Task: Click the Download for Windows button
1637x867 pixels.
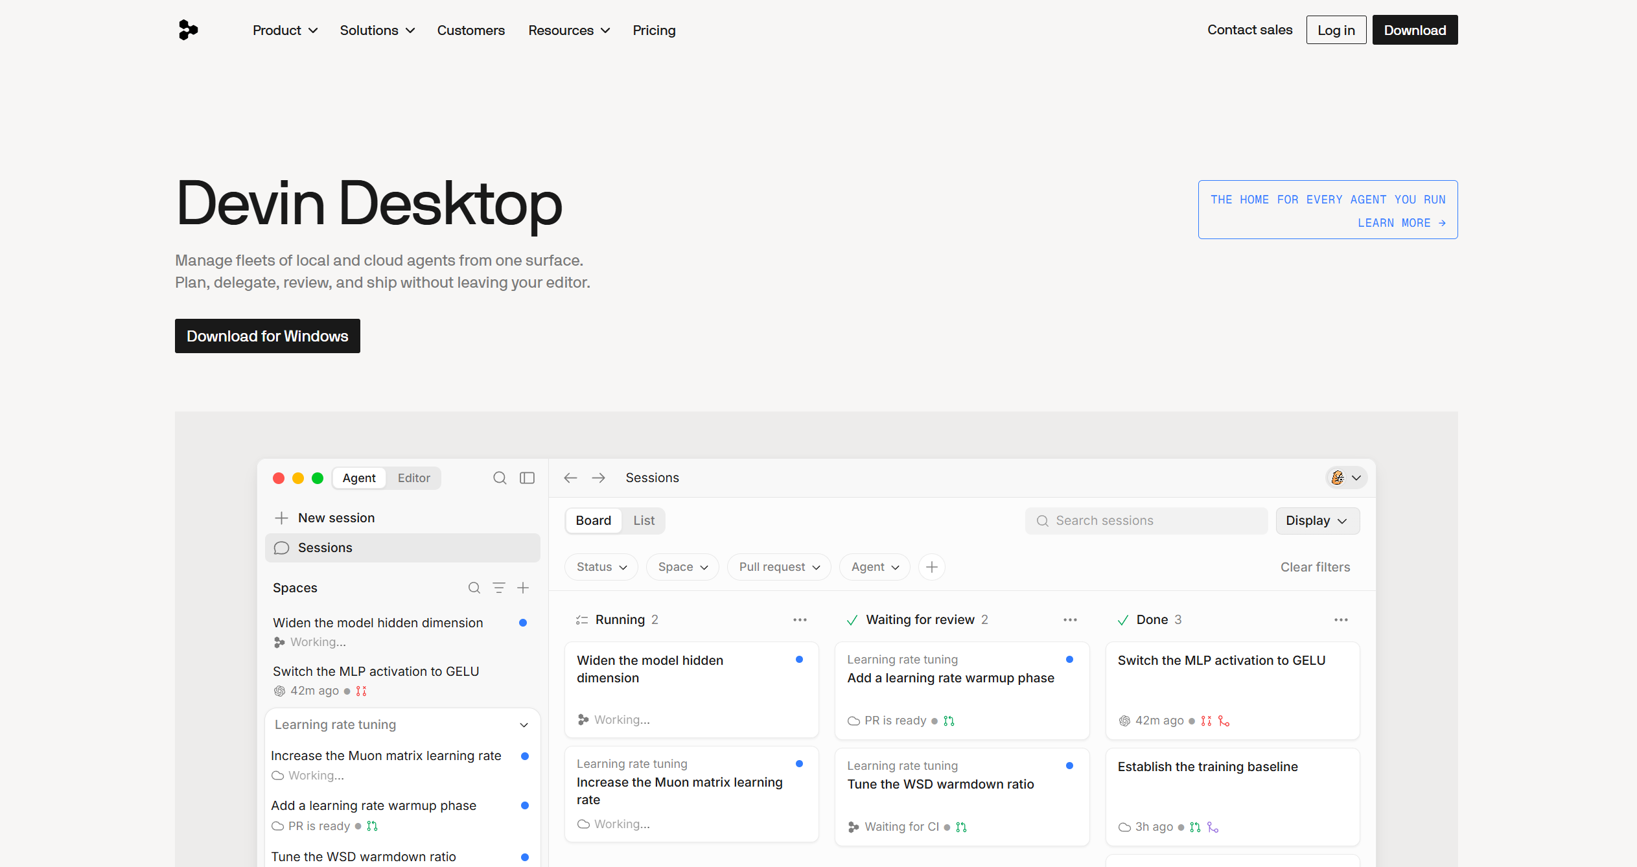Action: (267, 336)
